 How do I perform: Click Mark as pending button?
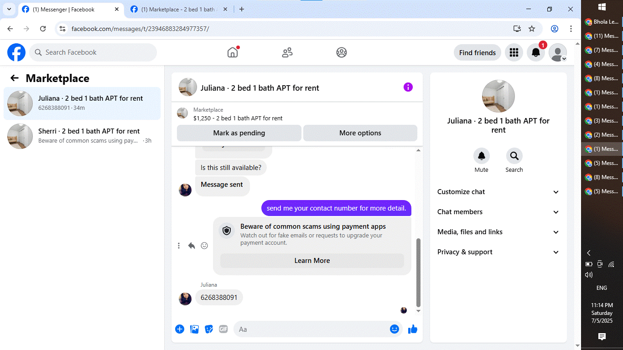click(x=239, y=133)
